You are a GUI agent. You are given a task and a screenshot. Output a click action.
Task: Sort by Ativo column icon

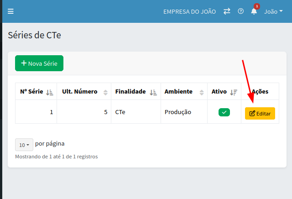click(234, 92)
